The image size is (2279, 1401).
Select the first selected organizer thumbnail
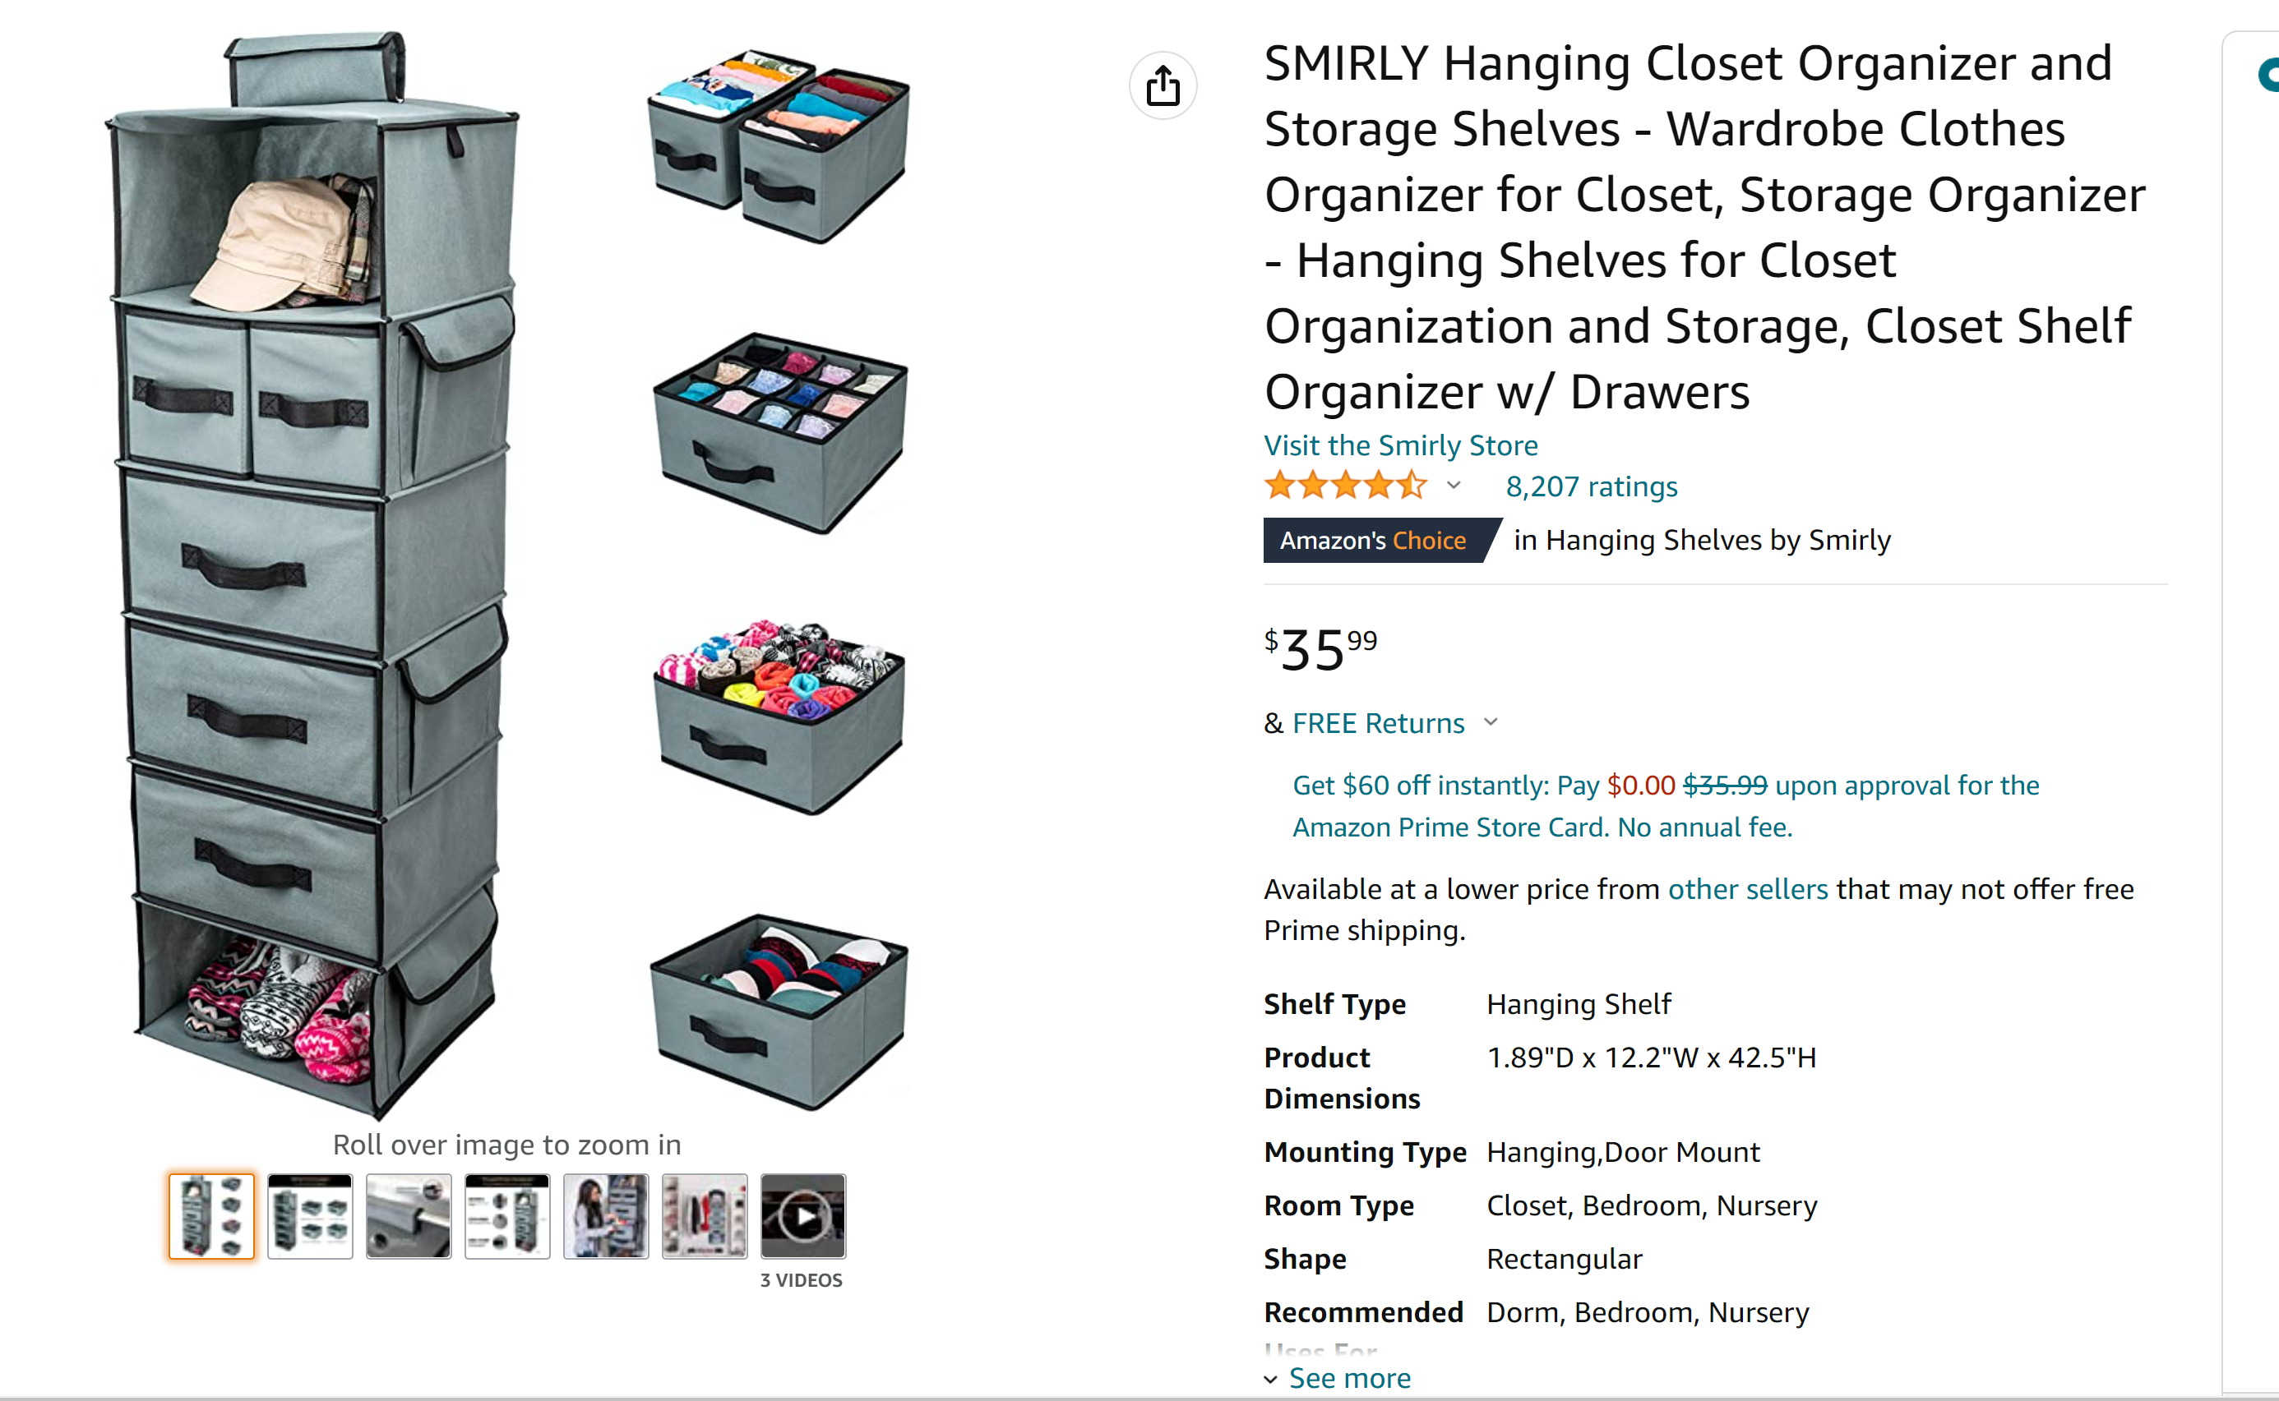tap(211, 1215)
